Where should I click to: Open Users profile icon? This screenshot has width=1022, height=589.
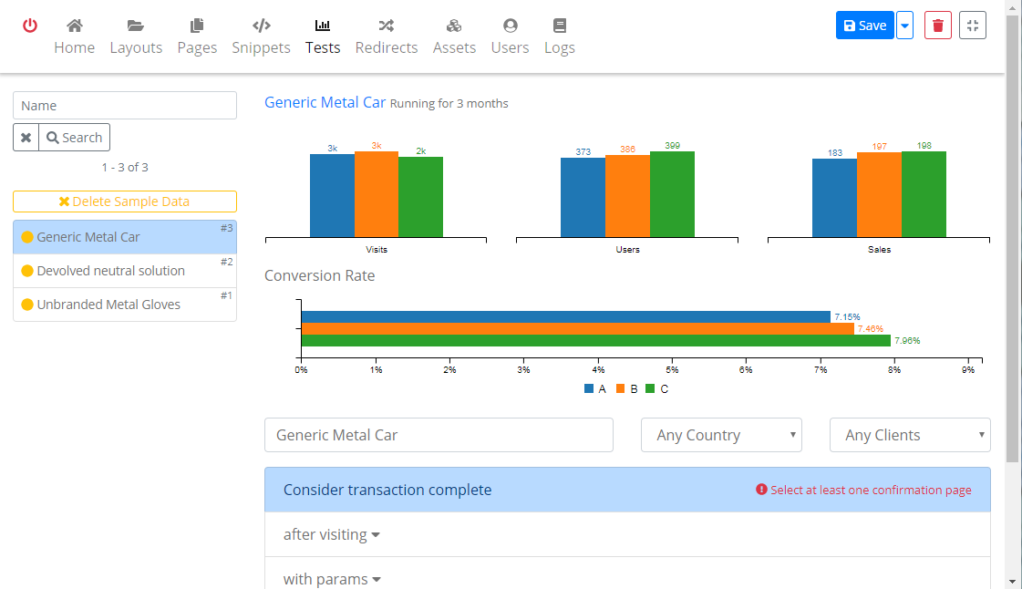pos(510,26)
